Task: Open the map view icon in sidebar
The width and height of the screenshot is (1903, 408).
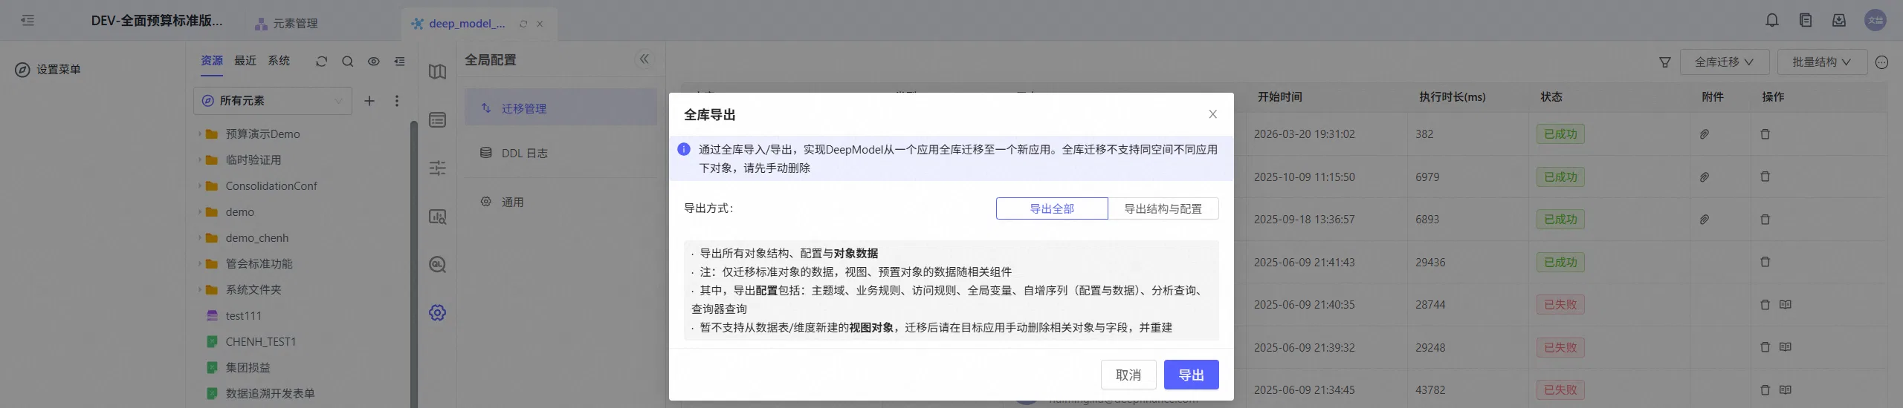Action: [x=438, y=72]
